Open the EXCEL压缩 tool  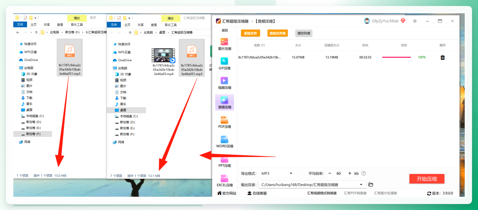pyautogui.click(x=224, y=181)
